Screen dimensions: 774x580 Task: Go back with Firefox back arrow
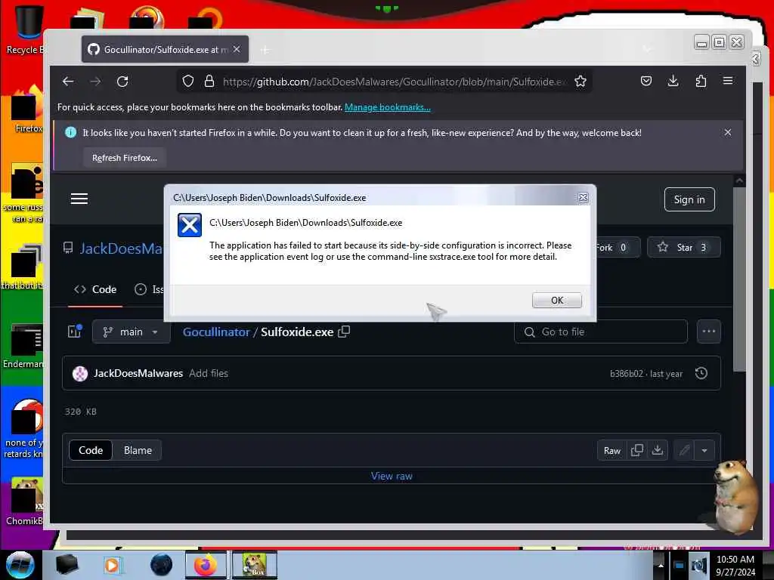click(68, 82)
